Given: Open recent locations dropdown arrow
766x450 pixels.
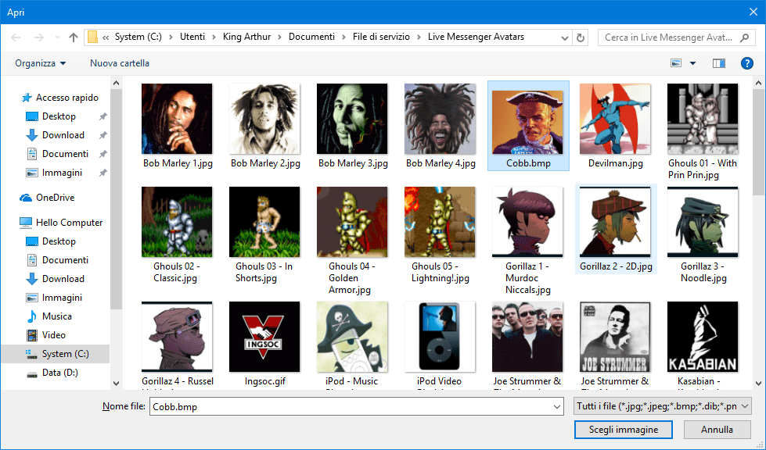Looking at the screenshot, I should point(57,37).
